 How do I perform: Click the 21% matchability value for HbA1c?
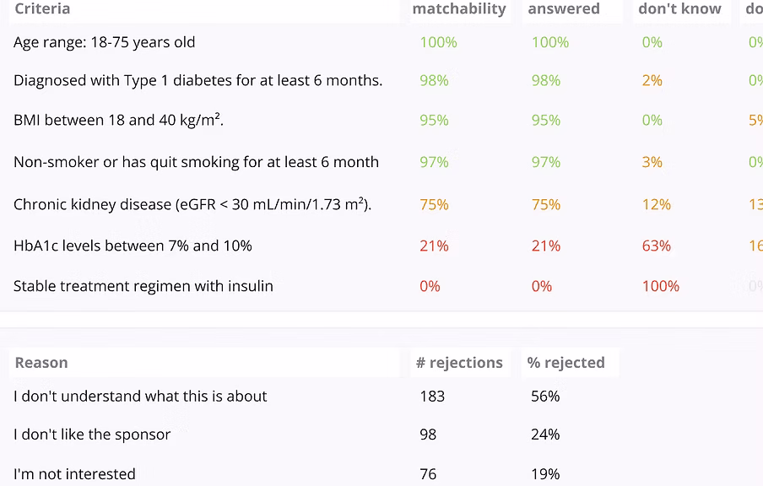click(x=434, y=246)
